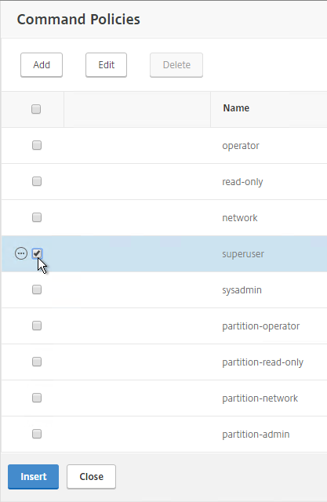Open the superuser row ellipsis actions icon
The width and height of the screenshot is (327, 502).
pyautogui.click(x=21, y=253)
